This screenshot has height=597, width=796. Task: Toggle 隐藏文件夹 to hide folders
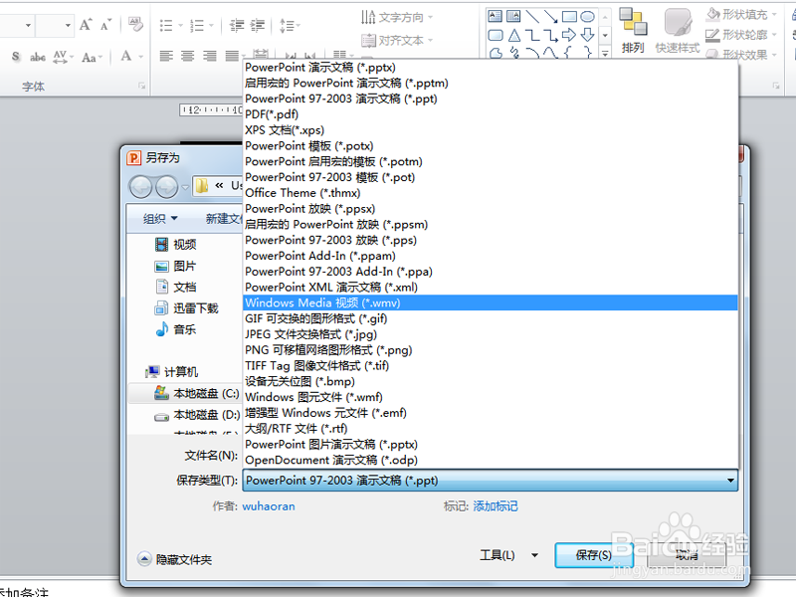[x=174, y=559]
